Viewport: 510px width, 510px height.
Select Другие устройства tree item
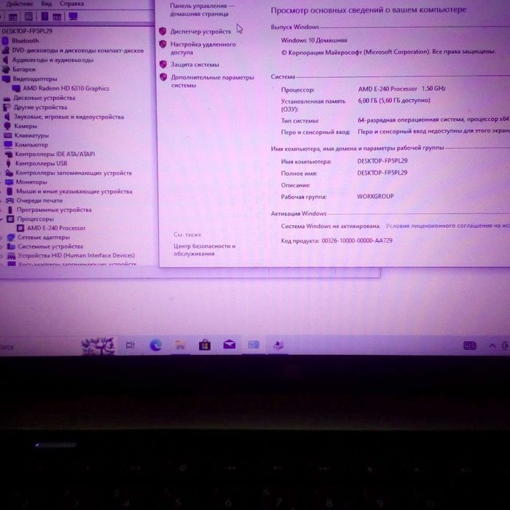40,107
